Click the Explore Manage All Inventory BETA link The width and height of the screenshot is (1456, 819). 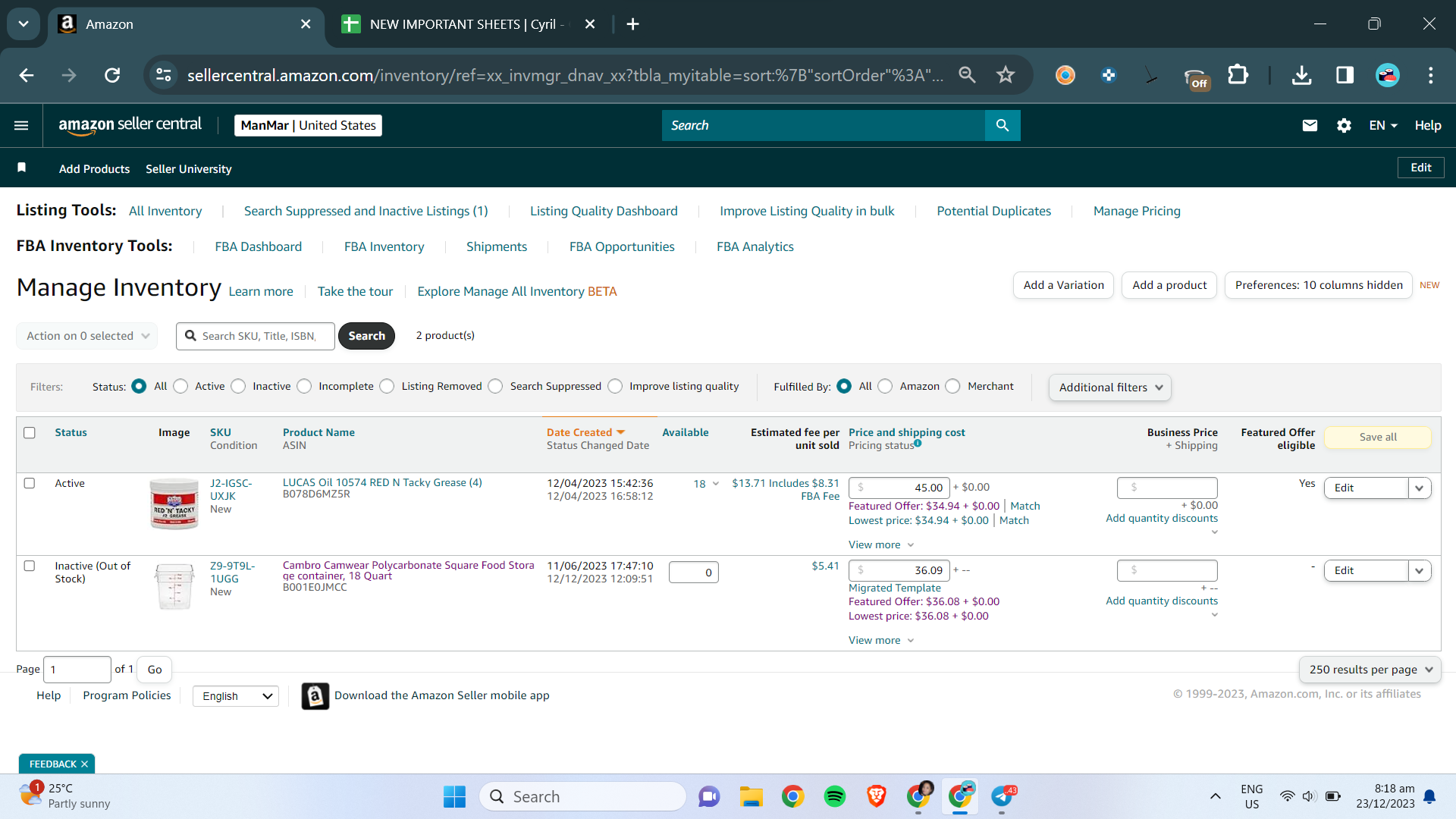517,291
